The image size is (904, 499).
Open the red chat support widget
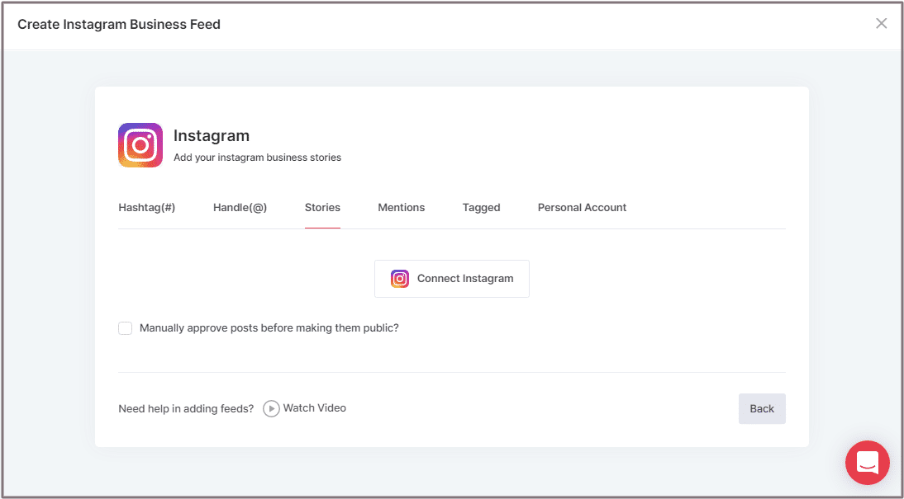coord(867,463)
